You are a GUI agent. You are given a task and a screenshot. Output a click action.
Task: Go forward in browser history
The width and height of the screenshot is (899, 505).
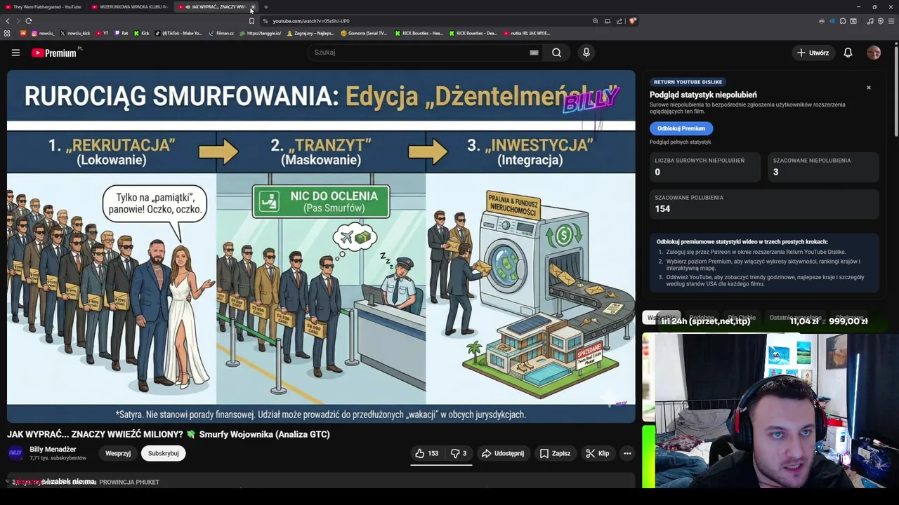coord(18,21)
